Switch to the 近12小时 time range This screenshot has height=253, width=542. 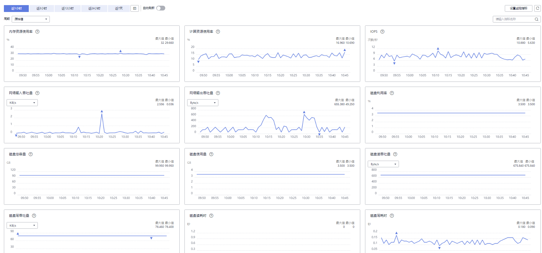coord(67,8)
